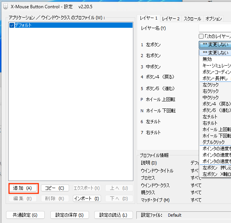Choose ホイール 下回転 from dropdown list
231x223 pixels.
coord(215,136)
